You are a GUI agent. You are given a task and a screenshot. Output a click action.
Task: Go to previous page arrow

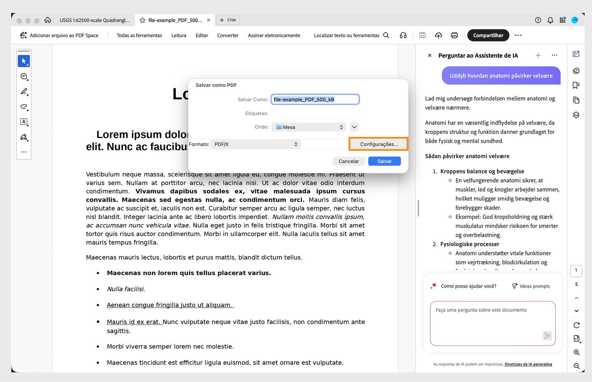(x=576, y=298)
